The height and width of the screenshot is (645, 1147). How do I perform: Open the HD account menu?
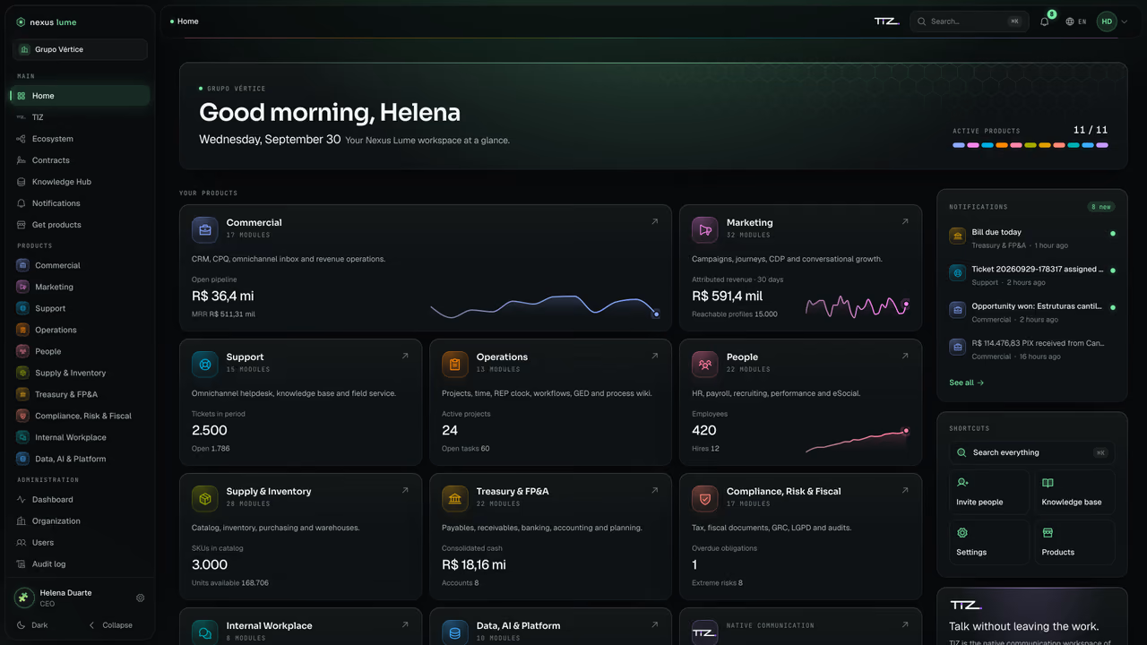tap(1112, 21)
